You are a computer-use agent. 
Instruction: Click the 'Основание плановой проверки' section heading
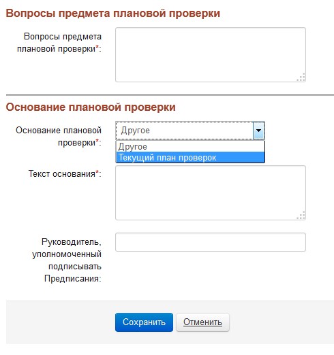[x=91, y=107]
